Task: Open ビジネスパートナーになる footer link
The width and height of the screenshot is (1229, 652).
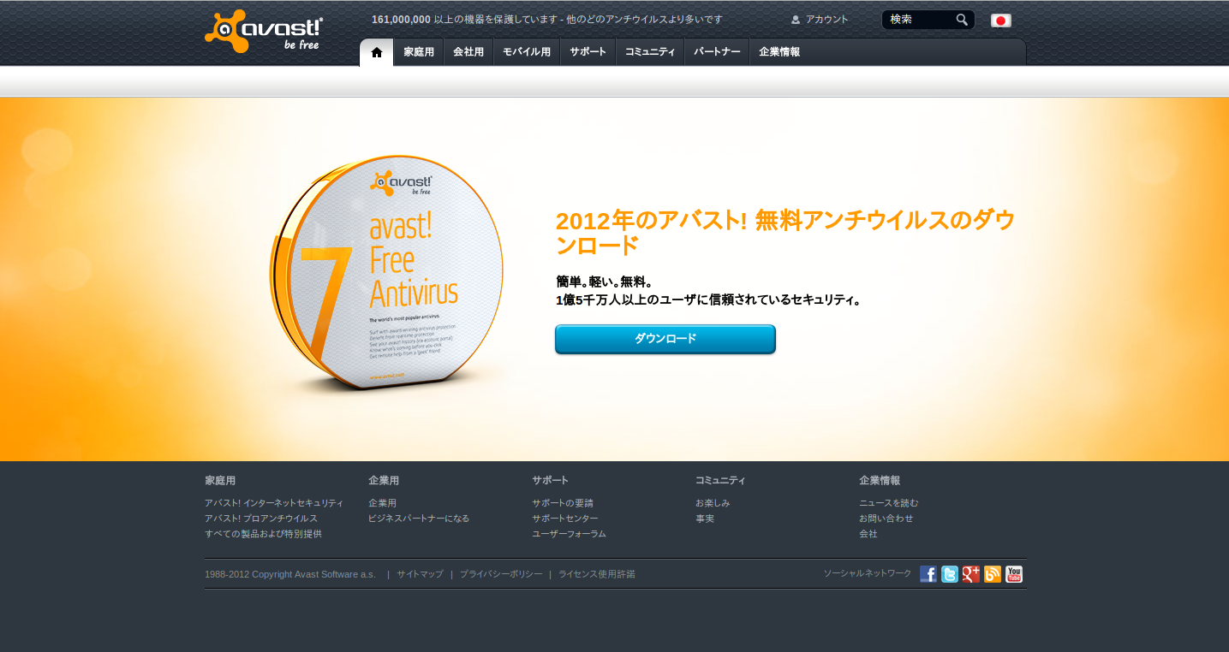Action: coord(419,519)
